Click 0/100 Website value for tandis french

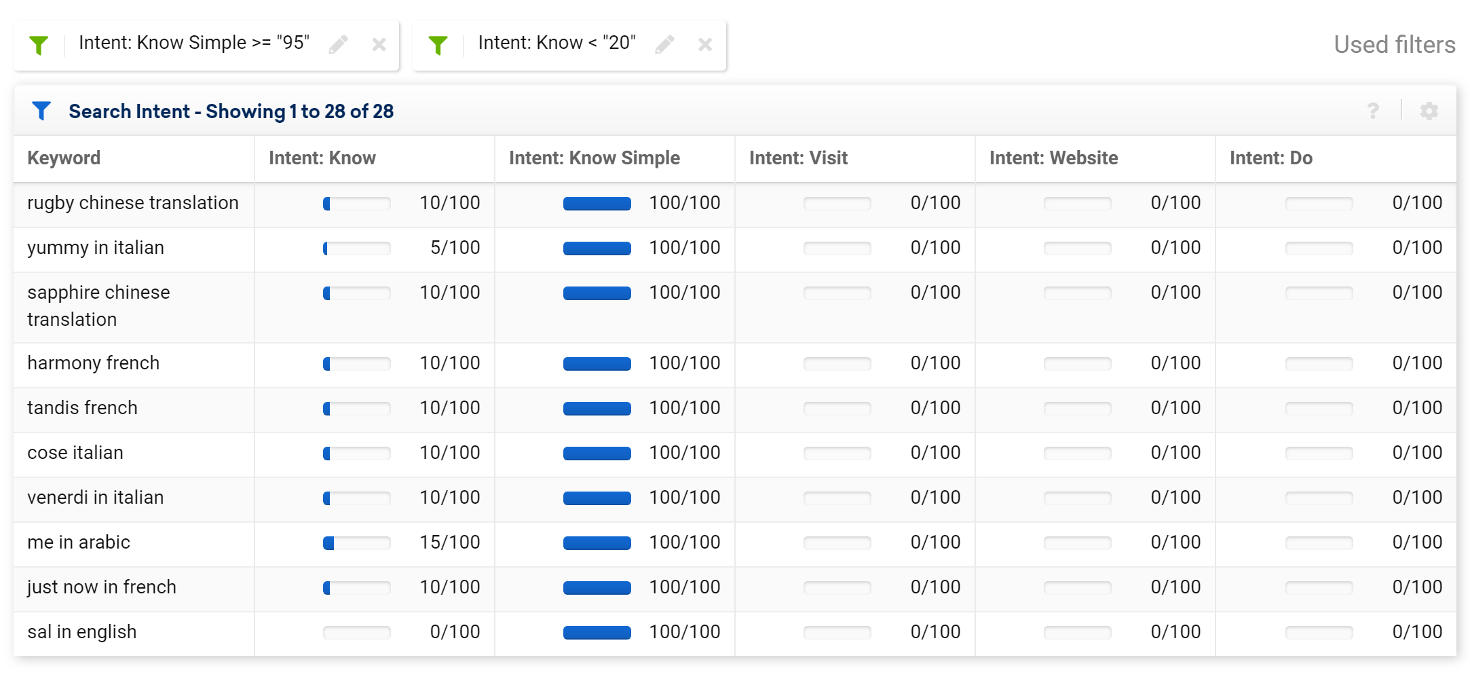[1176, 408]
